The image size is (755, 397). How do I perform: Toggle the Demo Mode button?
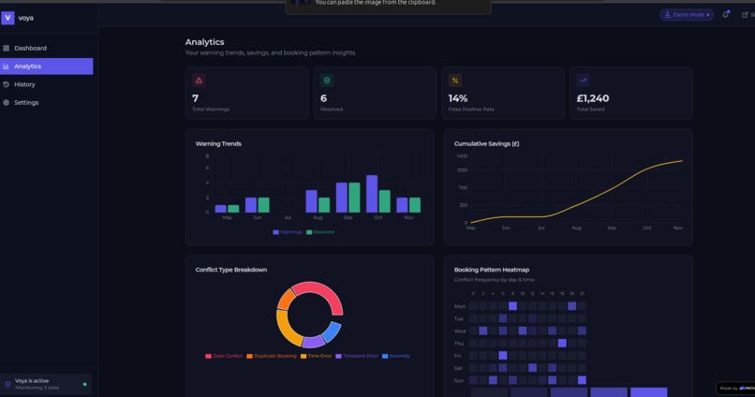(687, 15)
